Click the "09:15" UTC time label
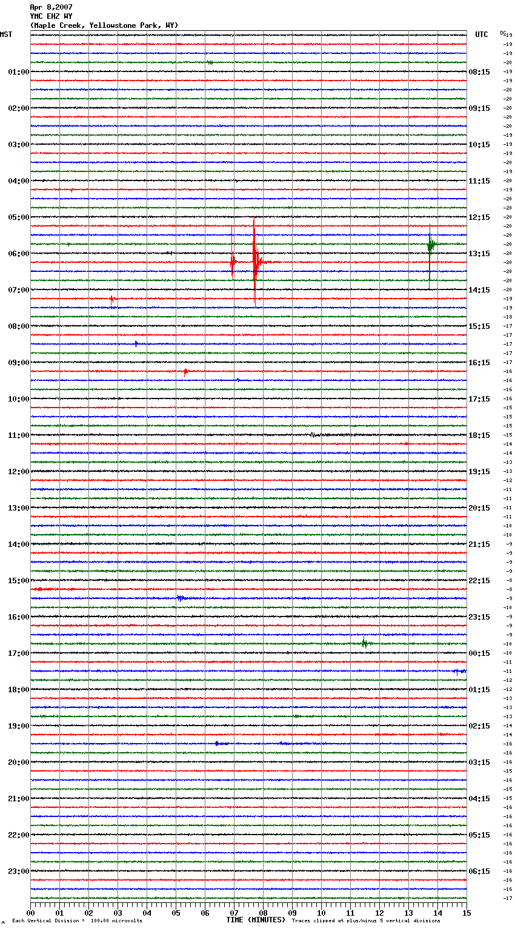Viewport: 515px width, 929px height. pos(479,108)
